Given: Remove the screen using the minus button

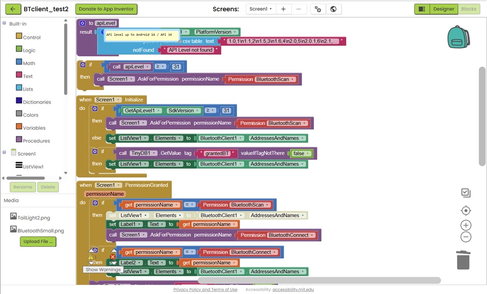Looking at the screenshot, I should [x=299, y=9].
